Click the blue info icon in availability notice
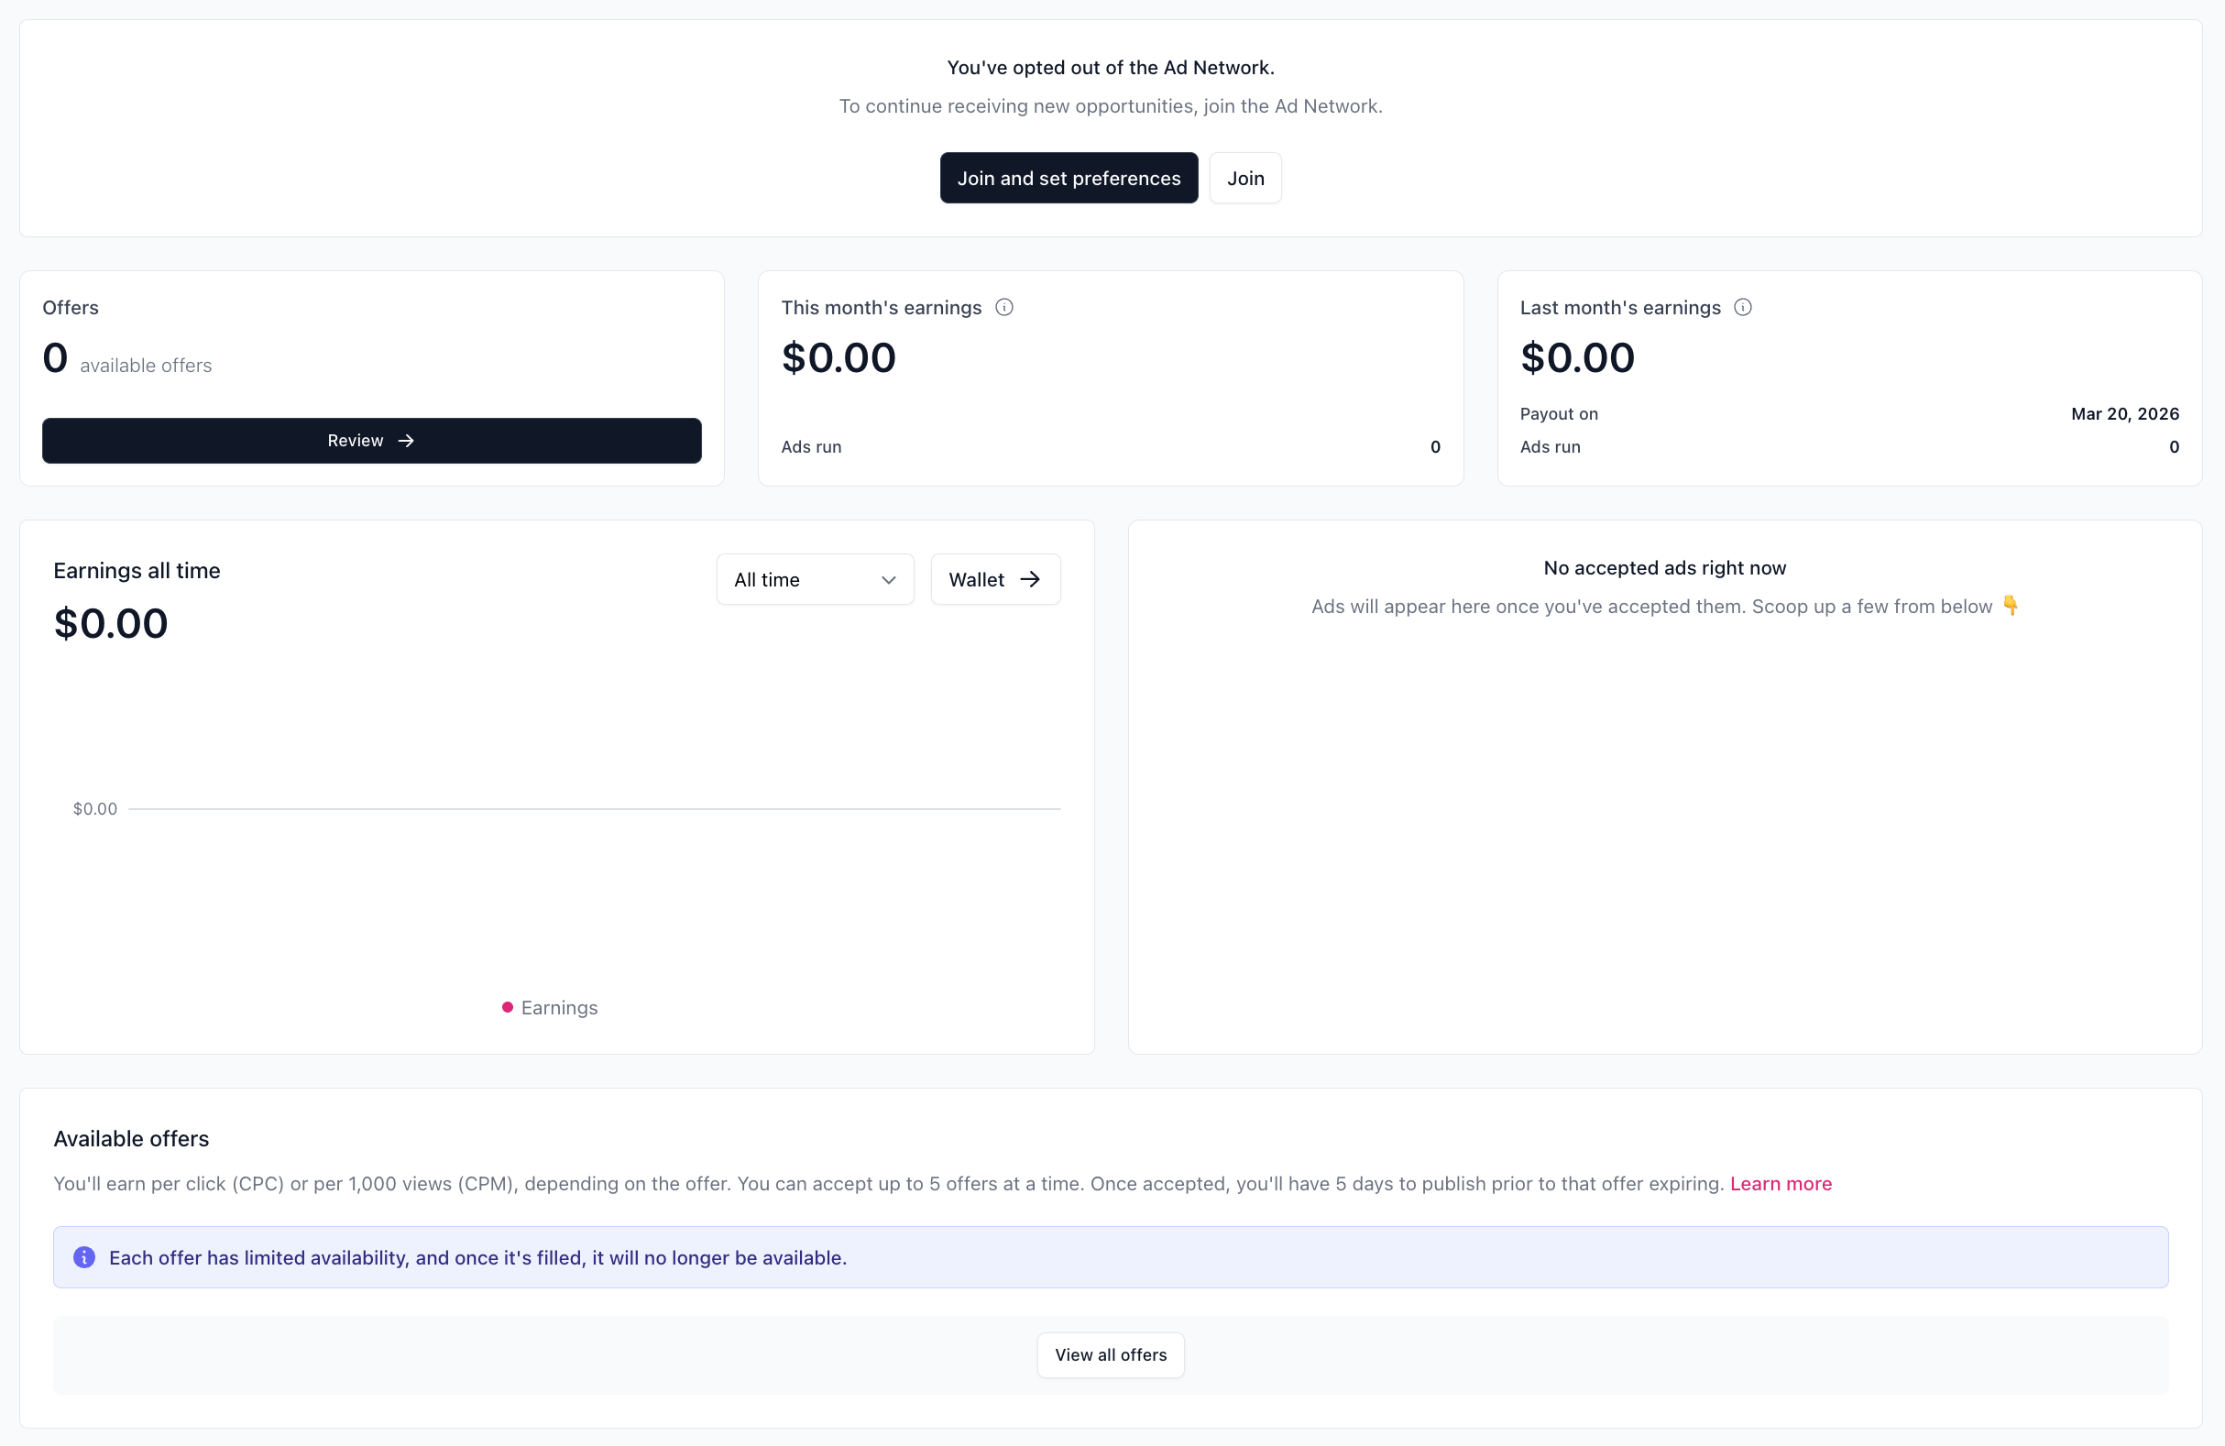This screenshot has height=1446, width=2225. click(x=84, y=1257)
